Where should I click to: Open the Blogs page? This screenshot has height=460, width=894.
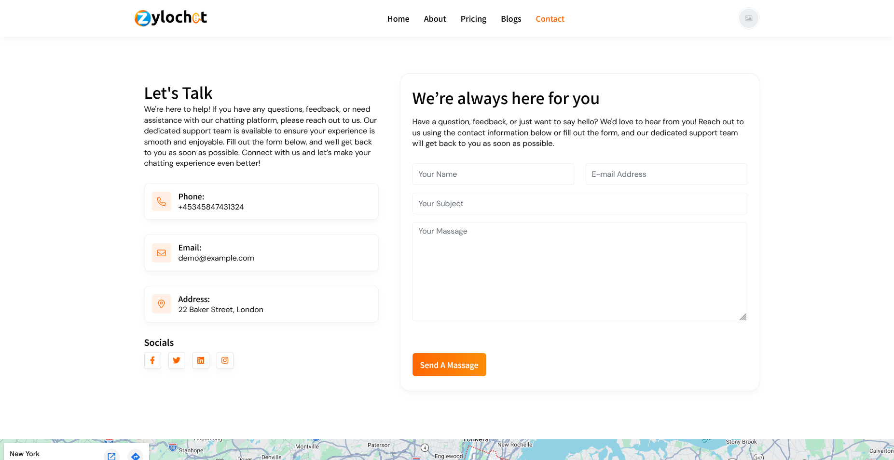(x=511, y=19)
